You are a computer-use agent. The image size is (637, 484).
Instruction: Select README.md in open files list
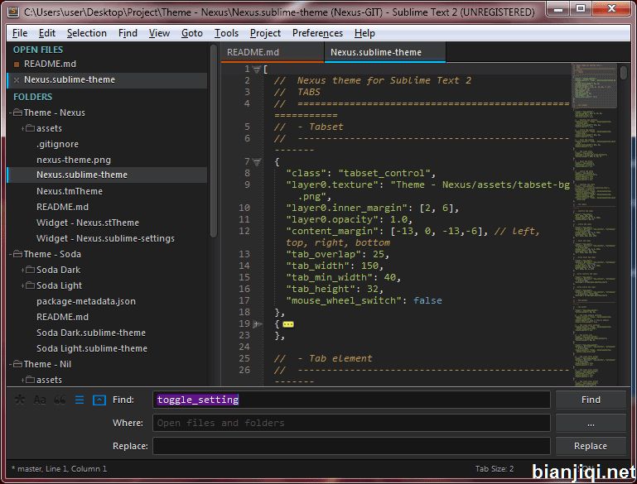tap(50, 64)
